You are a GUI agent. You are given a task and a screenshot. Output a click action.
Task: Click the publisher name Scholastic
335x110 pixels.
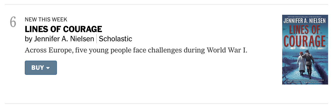coord(115,39)
